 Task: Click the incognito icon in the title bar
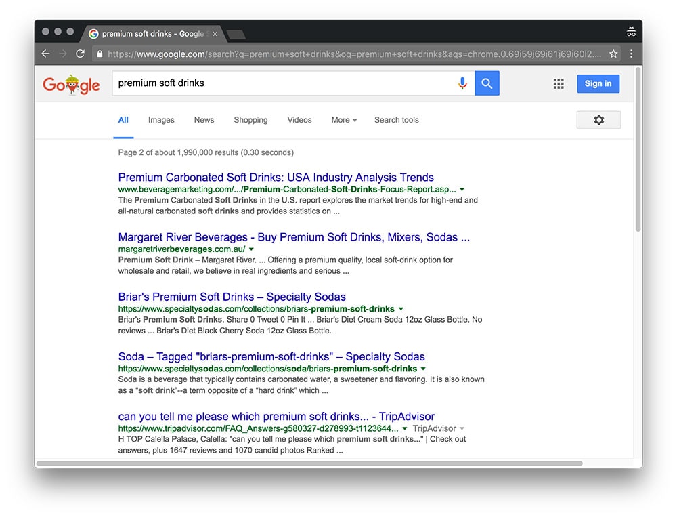(631, 32)
